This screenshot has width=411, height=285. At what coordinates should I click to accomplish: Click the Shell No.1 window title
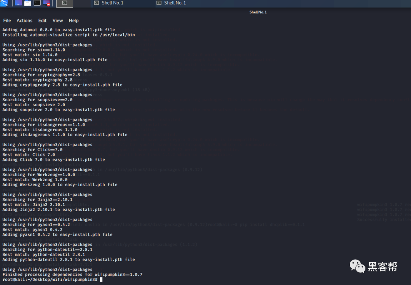[x=258, y=12]
